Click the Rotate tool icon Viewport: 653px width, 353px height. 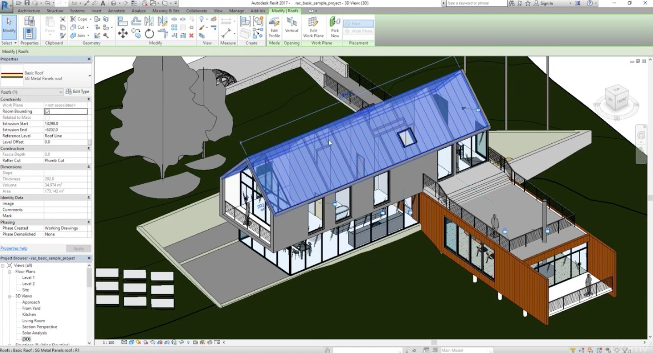pos(150,34)
